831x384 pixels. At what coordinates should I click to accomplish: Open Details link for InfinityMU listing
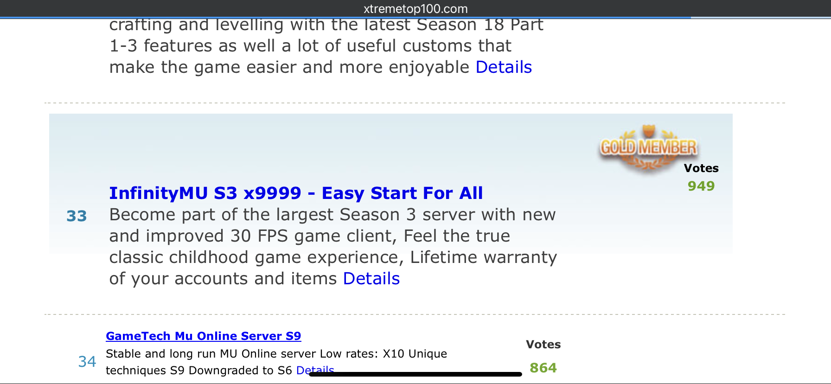click(371, 279)
